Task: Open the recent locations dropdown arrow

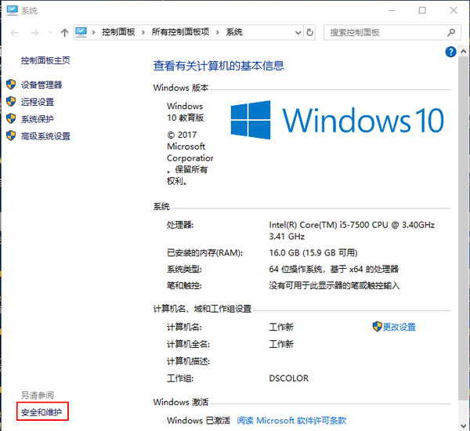Action: tap(51, 32)
